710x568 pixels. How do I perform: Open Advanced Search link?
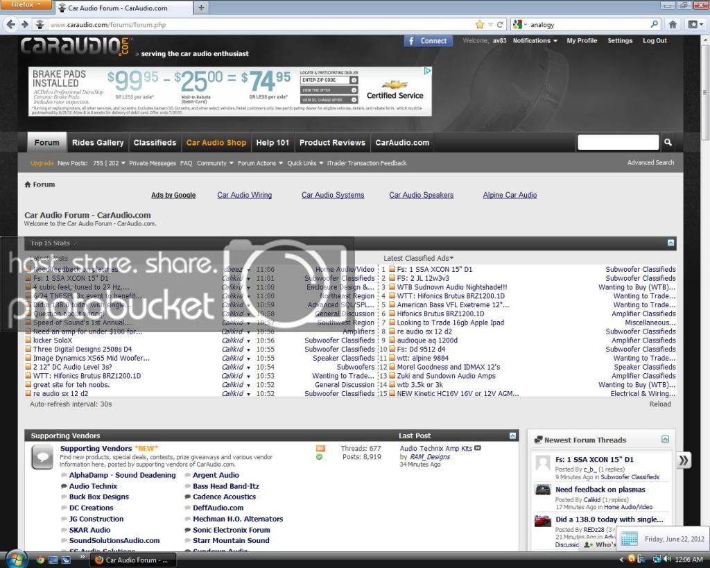tap(650, 162)
